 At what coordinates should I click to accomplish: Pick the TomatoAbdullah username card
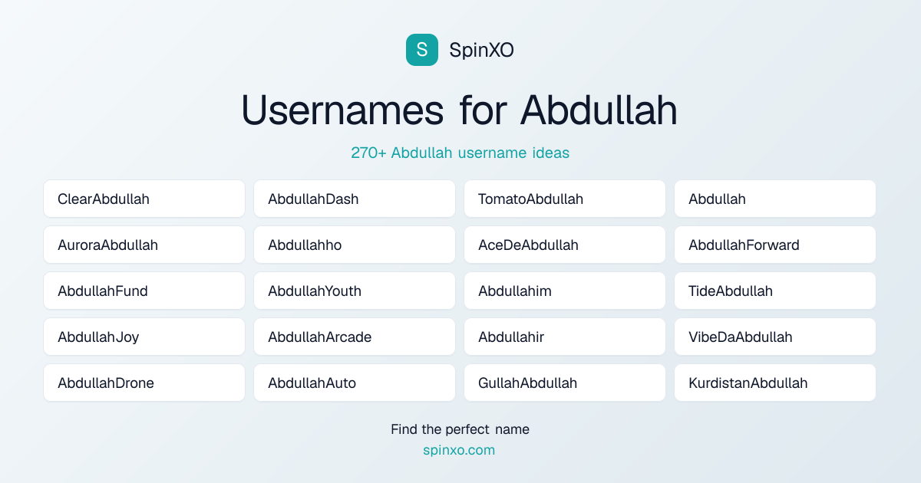point(565,199)
